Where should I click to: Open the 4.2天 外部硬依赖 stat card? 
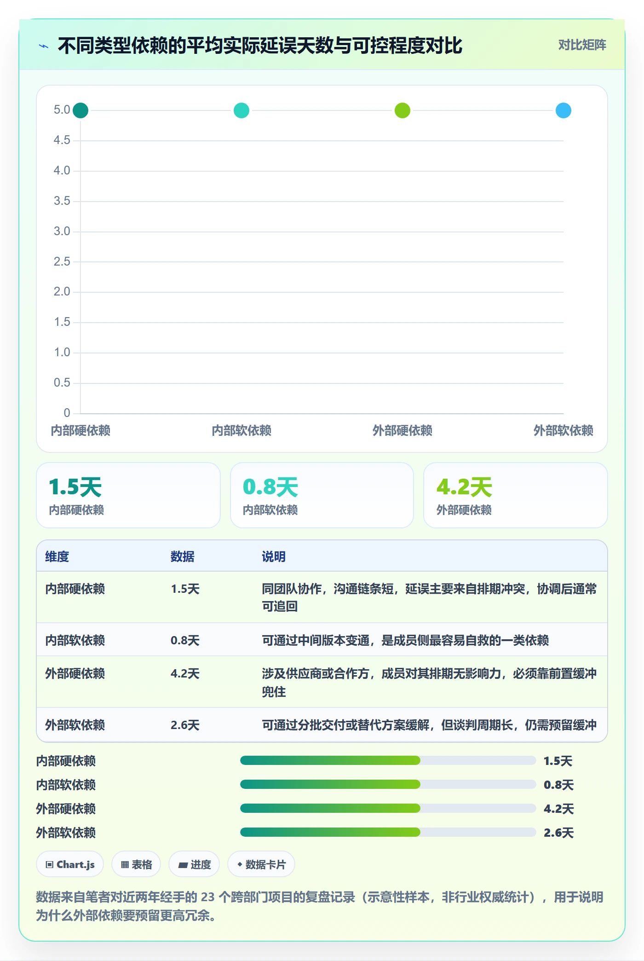tap(516, 495)
